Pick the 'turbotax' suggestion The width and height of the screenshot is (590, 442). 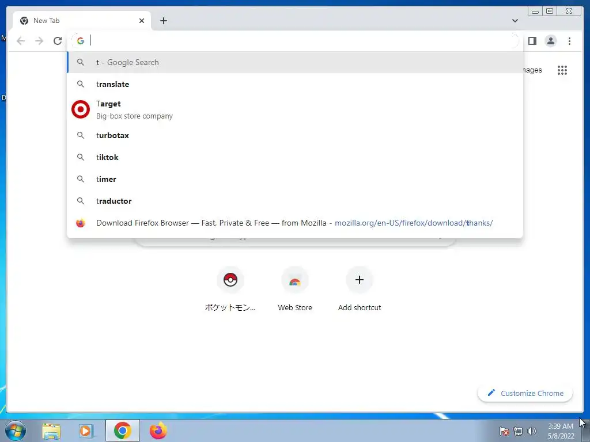pyautogui.click(x=295, y=135)
